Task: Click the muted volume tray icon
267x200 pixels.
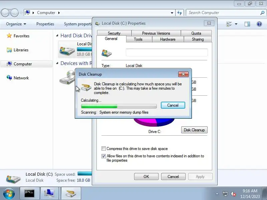Action: (233, 194)
